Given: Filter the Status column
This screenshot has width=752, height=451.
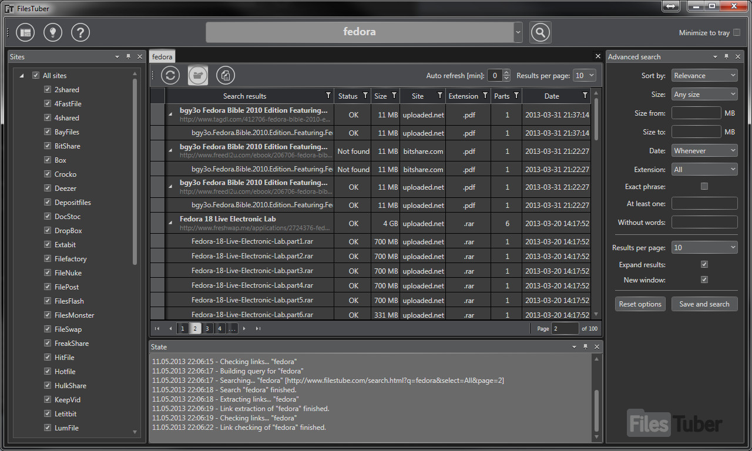Looking at the screenshot, I should (x=365, y=95).
